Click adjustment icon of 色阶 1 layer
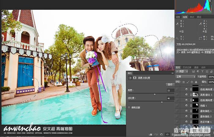 click(186, 106)
